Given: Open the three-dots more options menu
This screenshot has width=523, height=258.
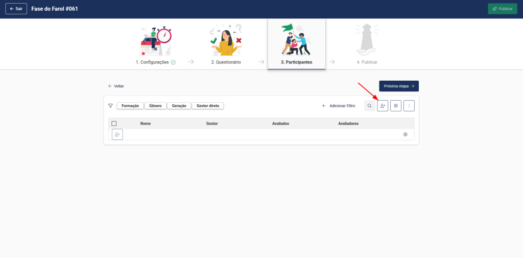Looking at the screenshot, I should click(x=409, y=106).
